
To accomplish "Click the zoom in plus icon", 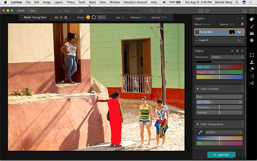I will coord(60,11).
